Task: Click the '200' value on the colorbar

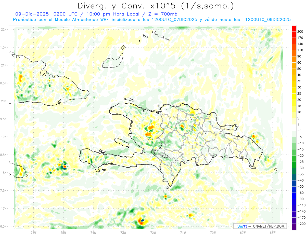Action: click(300, 32)
